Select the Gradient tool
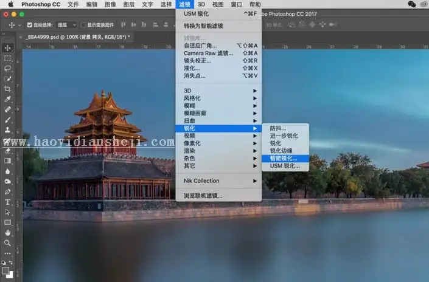This screenshot has width=429, height=282. [x=7, y=160]
